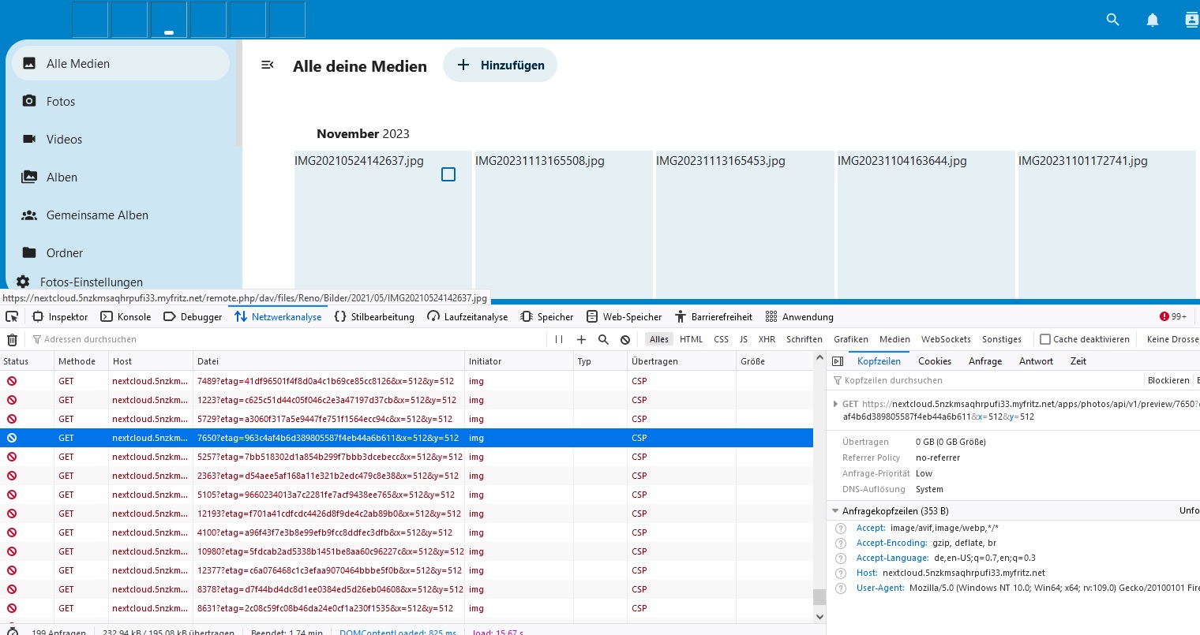This screenshot has height=635, width=1200.
Task: Switch to the Antwort tab
Action: [x=1036, y=361]
